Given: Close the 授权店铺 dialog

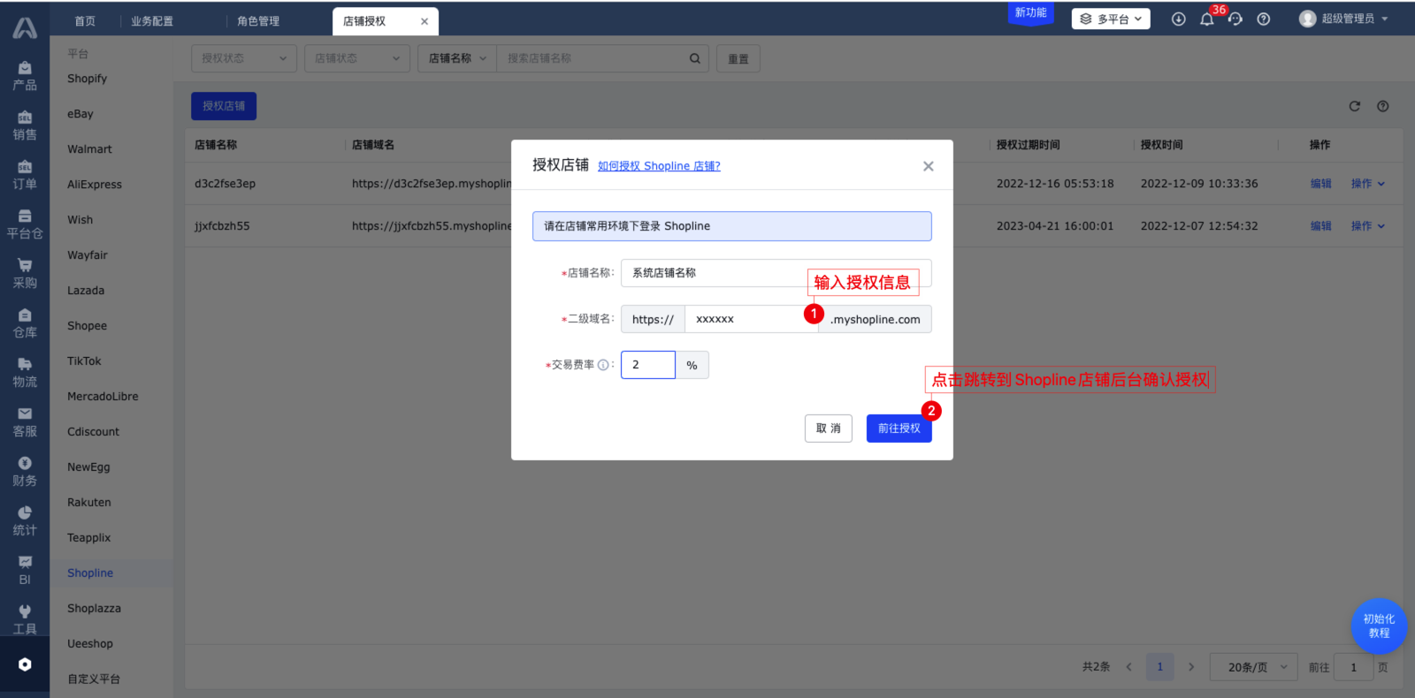Looking at the screenshot, I should 929,166.
